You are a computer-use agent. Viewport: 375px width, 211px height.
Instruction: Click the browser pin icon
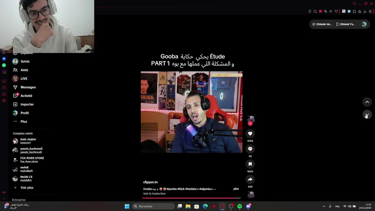click(x=310, y=11)
